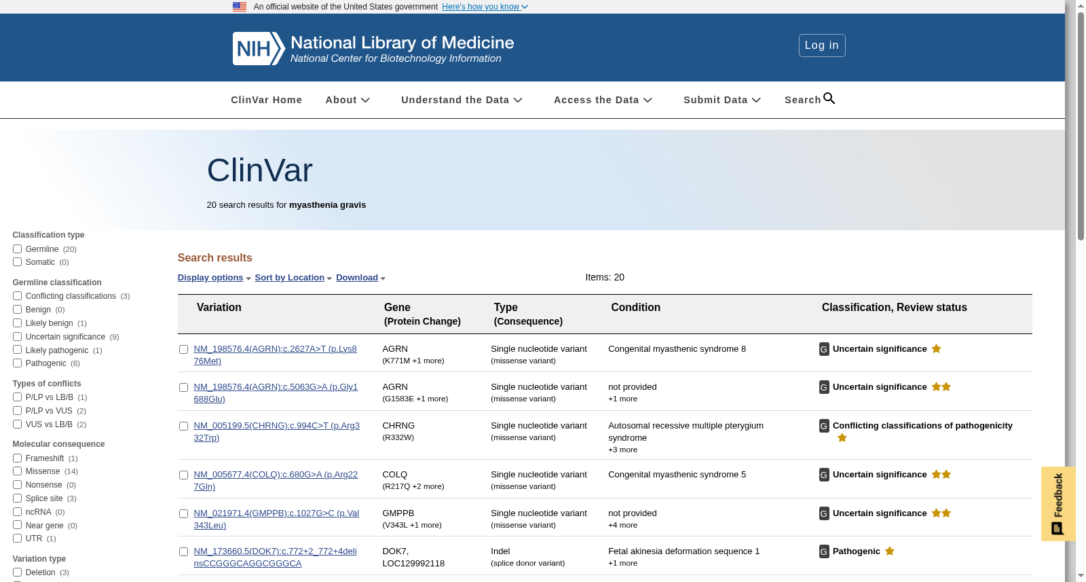The image size is (1086, 582).
Task: Click the G badge in COLQ row
Action: click(824, 475)
